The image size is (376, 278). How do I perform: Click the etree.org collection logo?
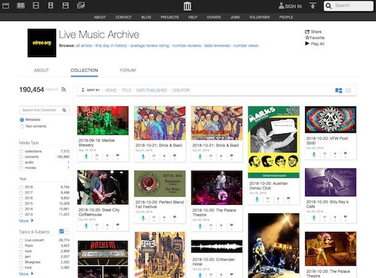42,43
